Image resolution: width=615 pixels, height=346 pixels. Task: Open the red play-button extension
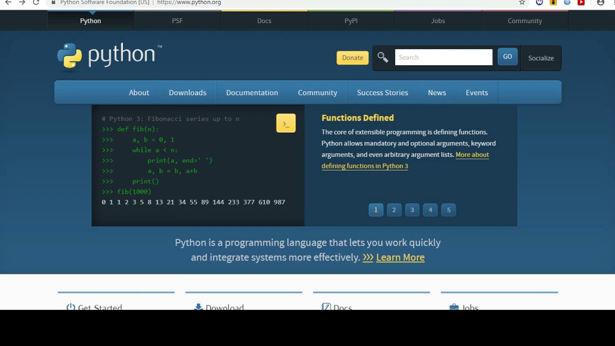581,2
